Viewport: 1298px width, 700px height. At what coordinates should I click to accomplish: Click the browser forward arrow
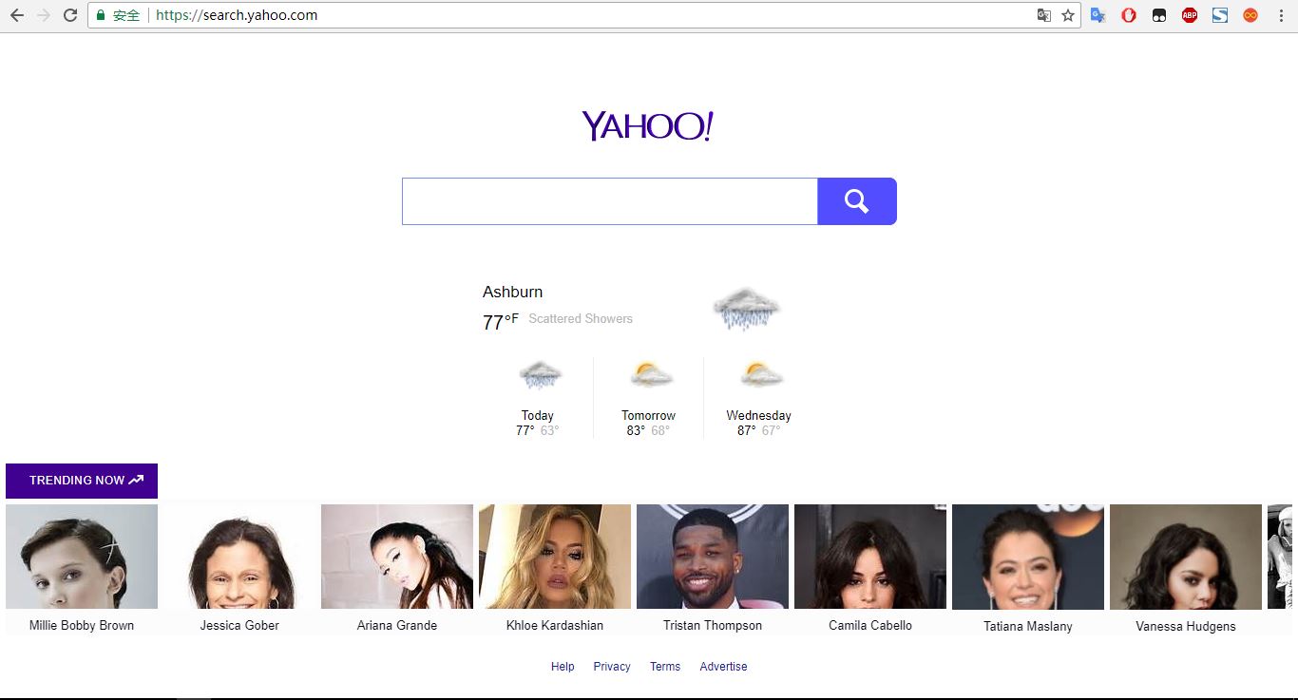(44, 15)
